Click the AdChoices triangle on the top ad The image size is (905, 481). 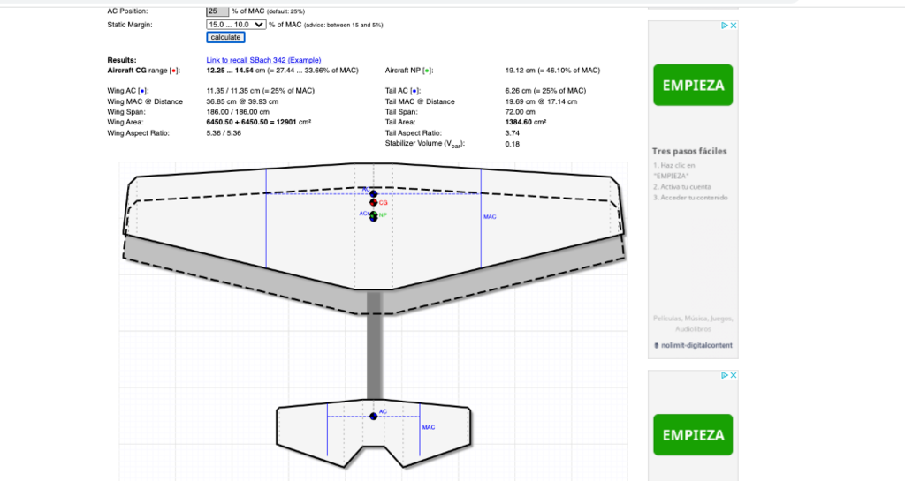(x=725, y=26)
